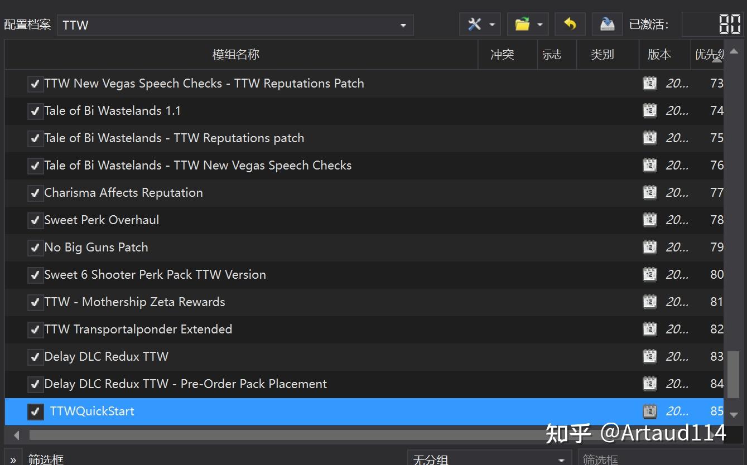Disable Tale of Bi Wastelands 1.1
Screen dimensions: 747x465
click(x=35, y=111)
